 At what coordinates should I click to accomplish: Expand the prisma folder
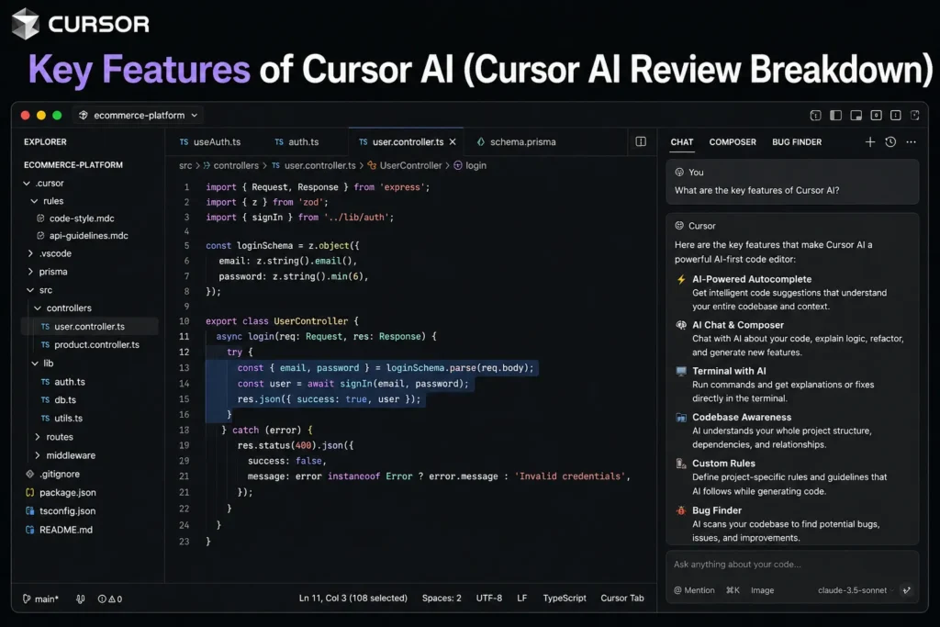pos(30,272)
